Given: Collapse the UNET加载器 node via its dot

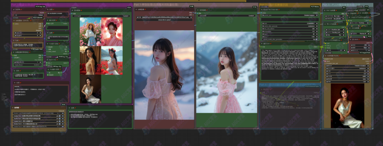Looking at the screenshot, I should [325, 10].
